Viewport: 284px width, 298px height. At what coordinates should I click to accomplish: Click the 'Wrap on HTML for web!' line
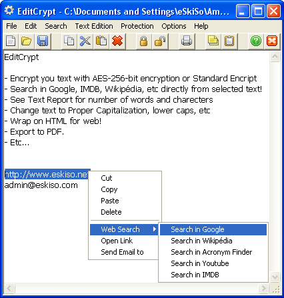[x=53, y=121]
